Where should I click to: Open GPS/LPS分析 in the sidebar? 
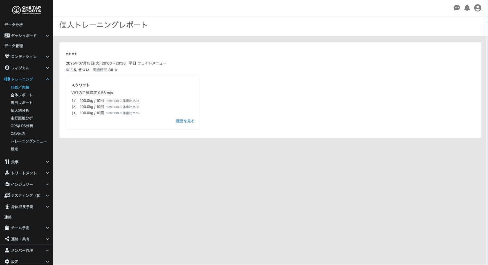tap(22, 126)
